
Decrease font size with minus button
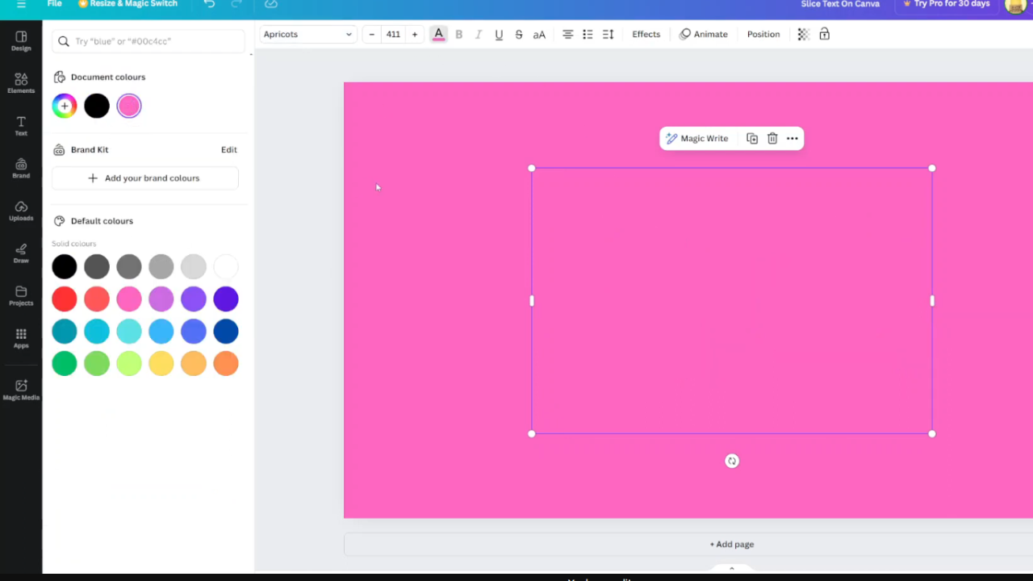[x=372, y=34]
